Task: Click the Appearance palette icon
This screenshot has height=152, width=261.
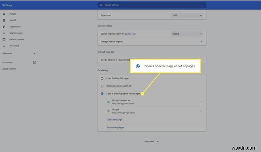Action: tap(4, 26)
